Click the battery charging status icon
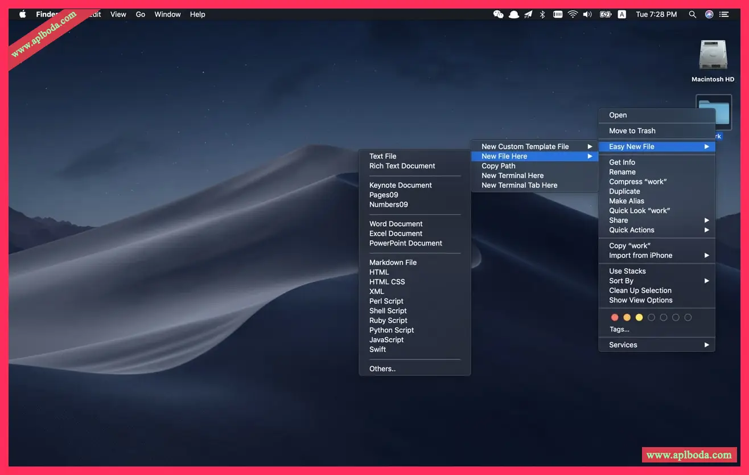Image resolution: width=749 pixels, height=475 pixels. point(606,14)
